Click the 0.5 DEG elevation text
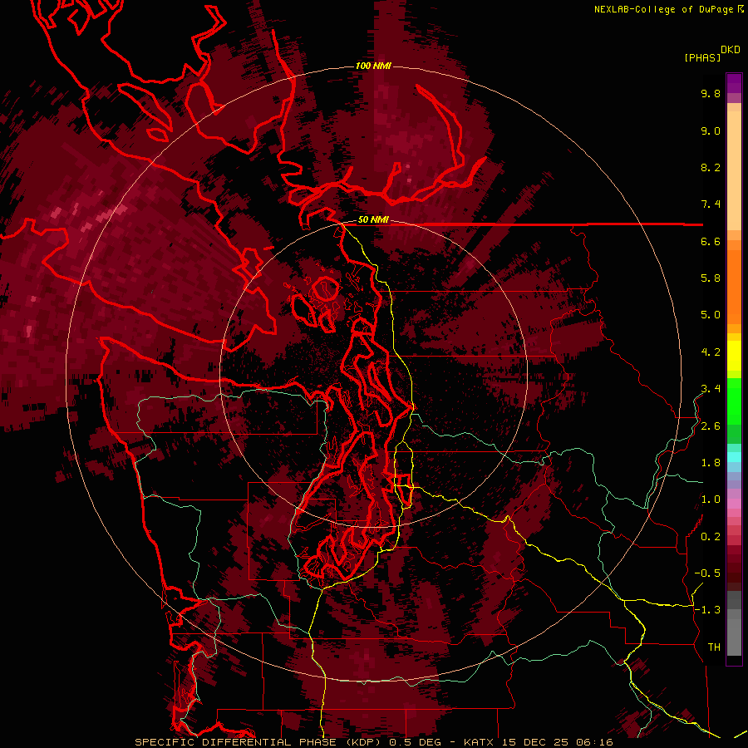 [415, 742]
